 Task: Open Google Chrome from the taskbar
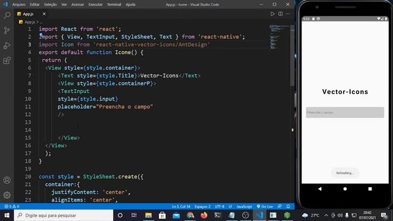point(190,215)
